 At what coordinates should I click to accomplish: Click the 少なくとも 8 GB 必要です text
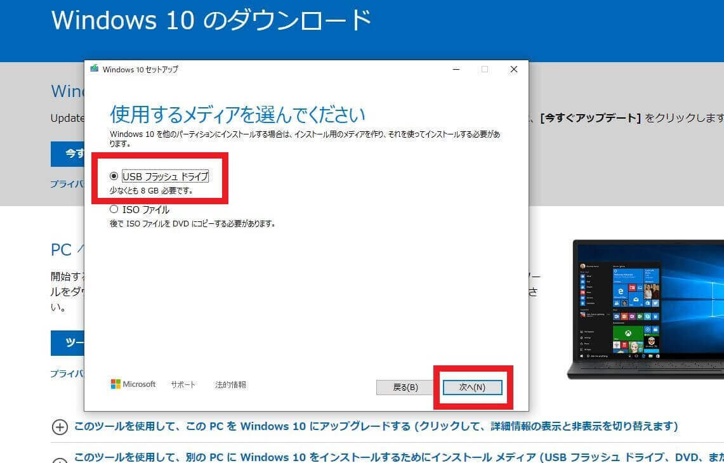point(152,191)
